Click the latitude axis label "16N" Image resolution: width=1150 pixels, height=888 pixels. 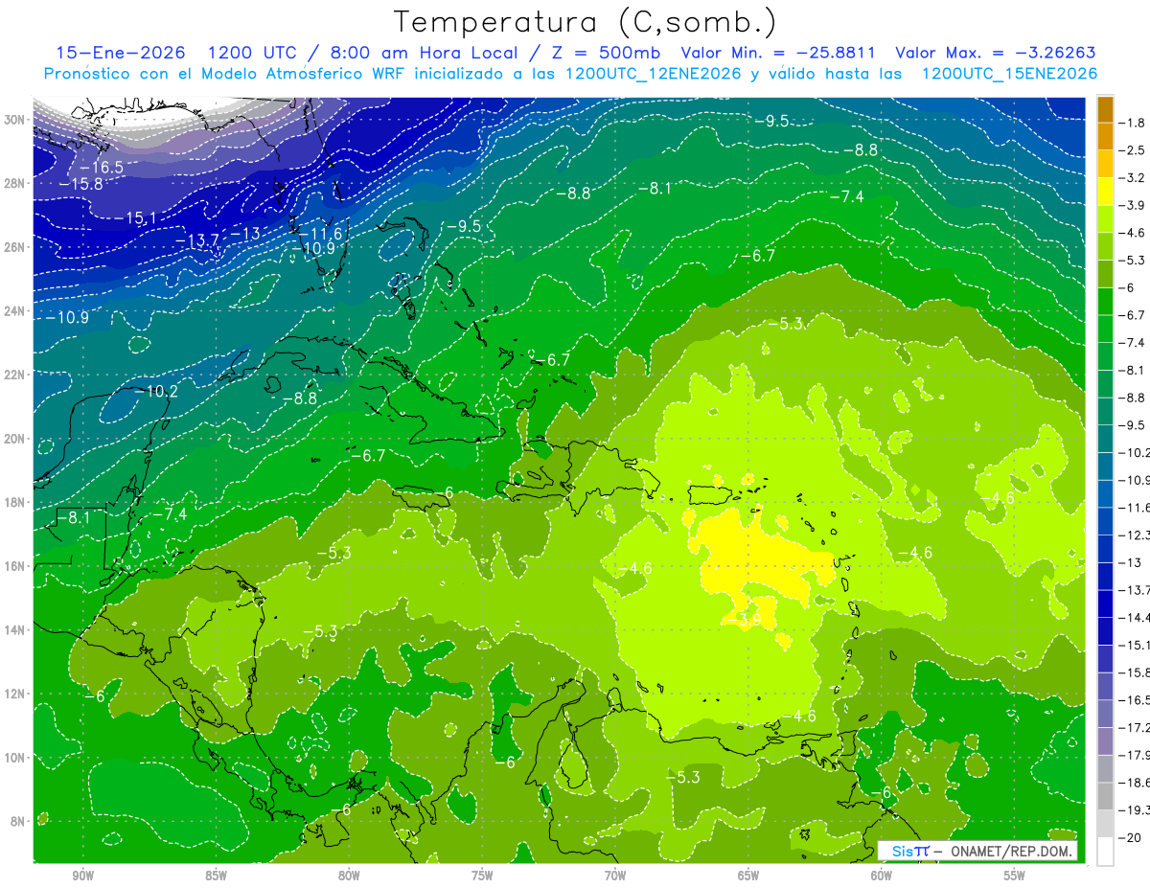15,566
